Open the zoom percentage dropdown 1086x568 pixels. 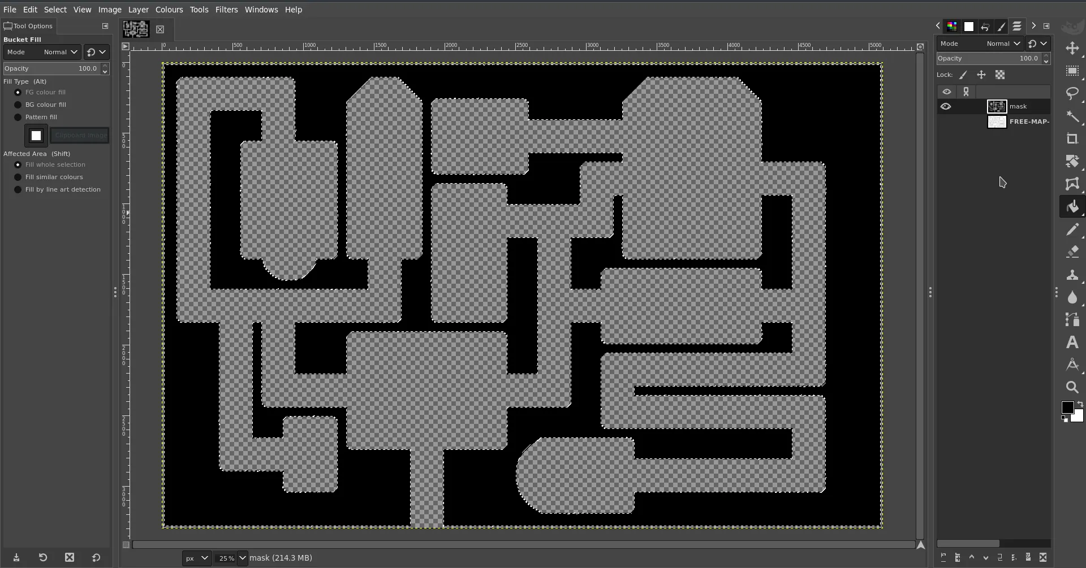pyautogui.click(x=242, y=558)
